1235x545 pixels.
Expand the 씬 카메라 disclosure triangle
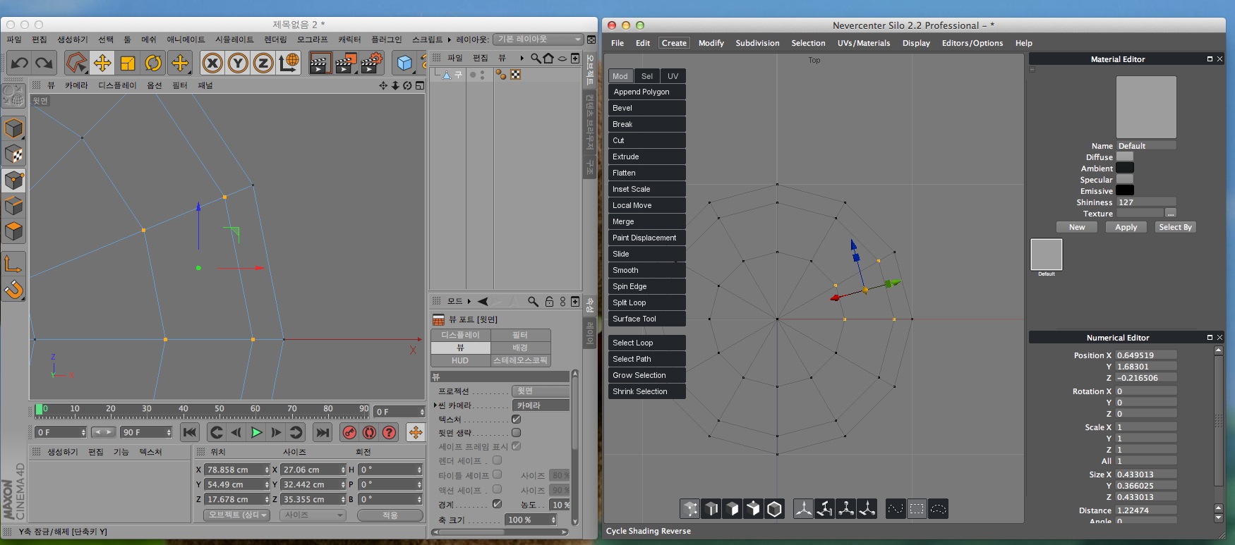click(435, 405)
